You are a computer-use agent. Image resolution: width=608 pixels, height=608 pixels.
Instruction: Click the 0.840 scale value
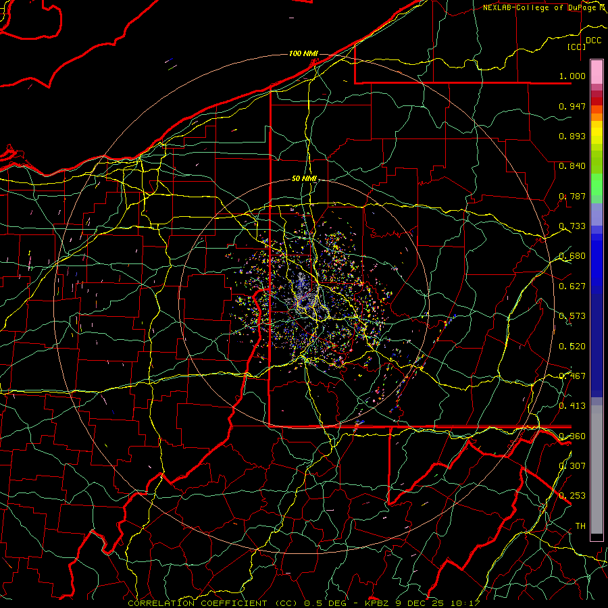tap(572, 166)
